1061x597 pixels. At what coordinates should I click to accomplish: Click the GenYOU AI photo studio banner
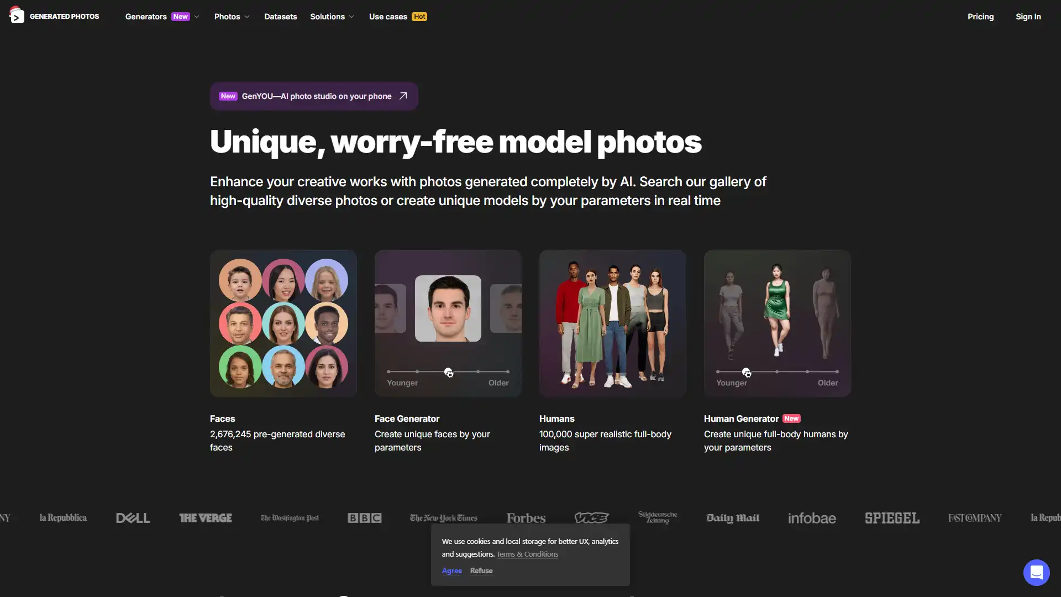(313, 96)
